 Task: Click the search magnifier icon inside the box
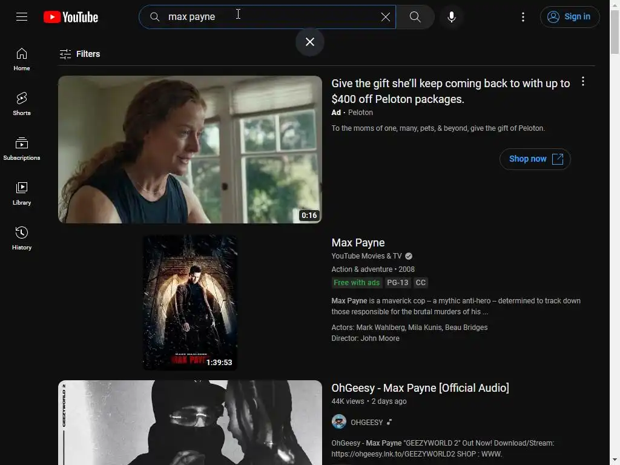click(x=154, y=16)
